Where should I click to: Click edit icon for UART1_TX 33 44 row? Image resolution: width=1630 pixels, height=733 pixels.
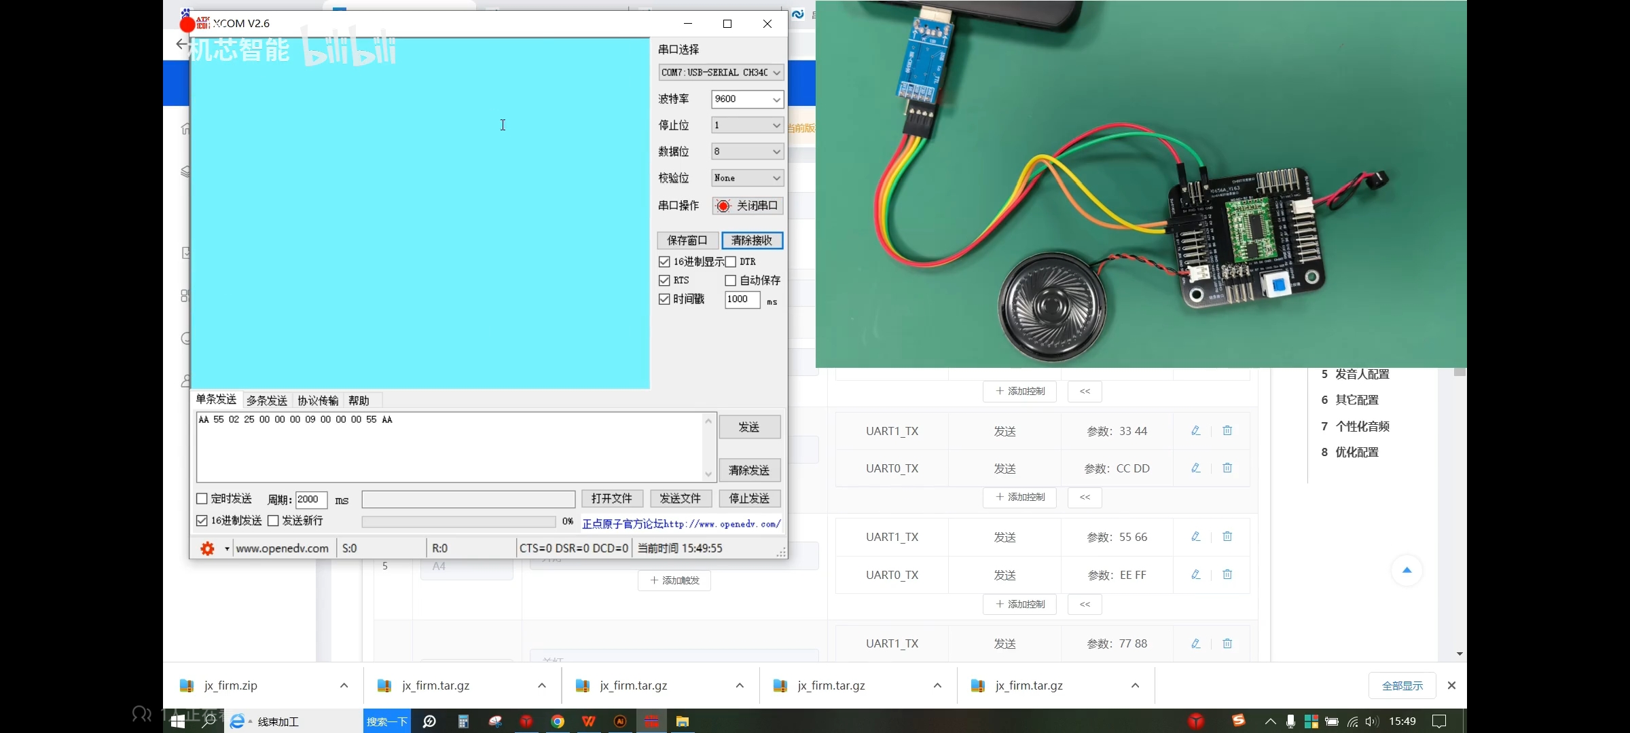pyautogui.click(x=1195, y=430)
